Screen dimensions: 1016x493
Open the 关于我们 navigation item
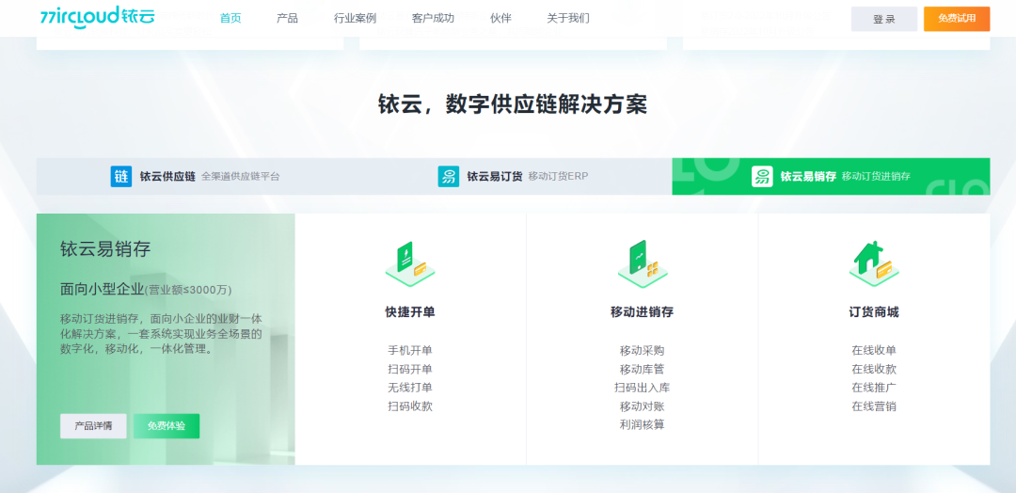tap(568, 18)
